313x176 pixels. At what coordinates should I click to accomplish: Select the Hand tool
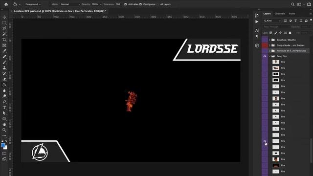(4, 124)
